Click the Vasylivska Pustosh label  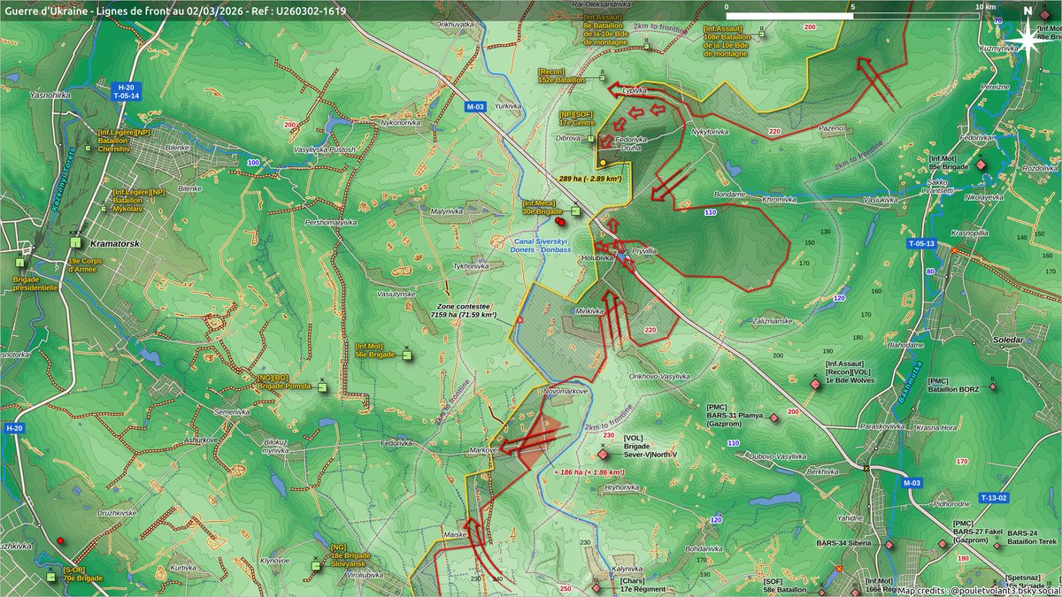coord(325,149)
